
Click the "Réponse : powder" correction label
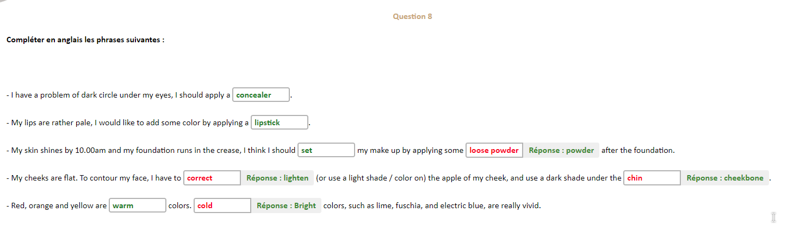[561, 150]
